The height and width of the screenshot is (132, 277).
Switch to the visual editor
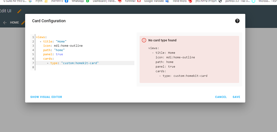click(x=46, y=97)
